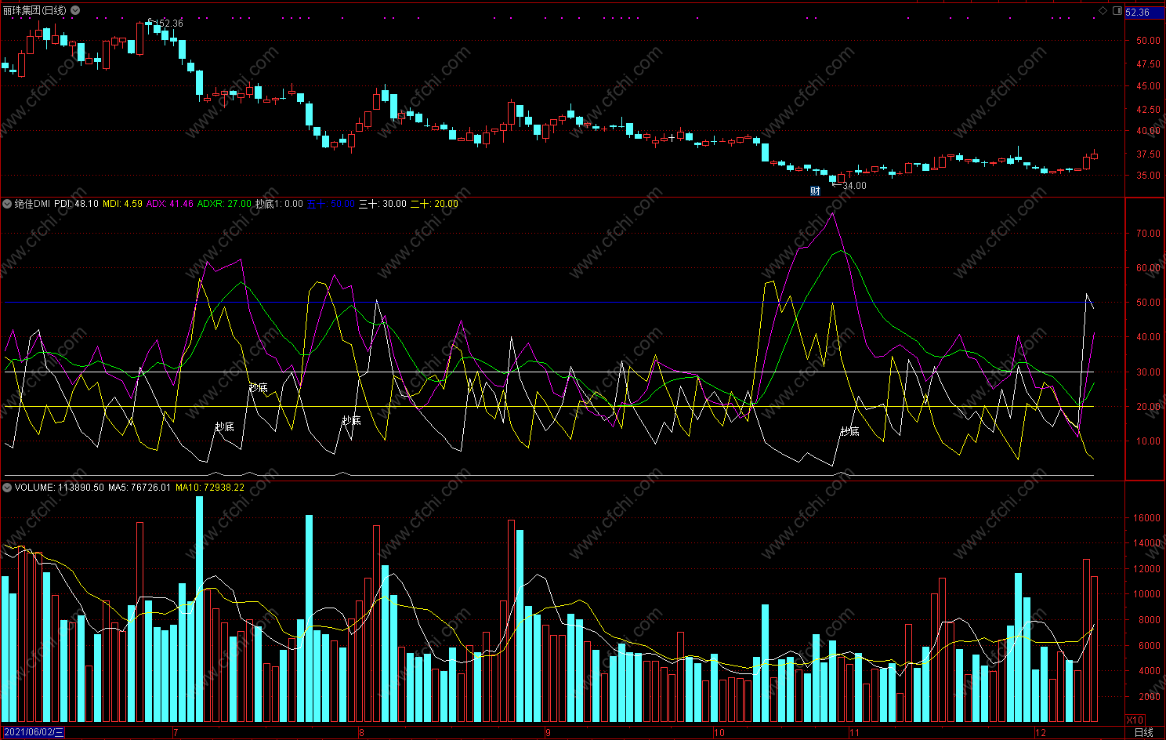
Task: Click month 12 marker on time axis
Action: [1040, 733]
